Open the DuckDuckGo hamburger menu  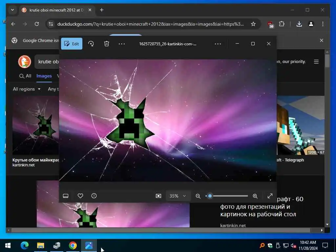316,62
